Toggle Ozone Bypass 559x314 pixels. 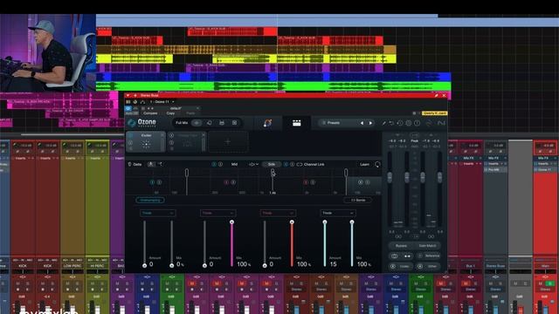(x=401, y=246)
